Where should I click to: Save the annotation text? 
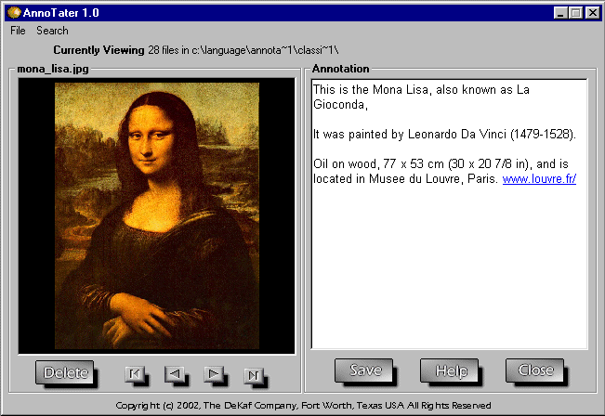click(364, 370)
